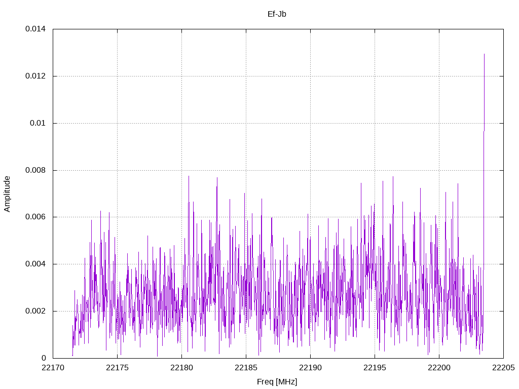Click the 0.004 y-axis tick label
The width and height of the screenshot is (519, 389).
(x=35, y=264)
